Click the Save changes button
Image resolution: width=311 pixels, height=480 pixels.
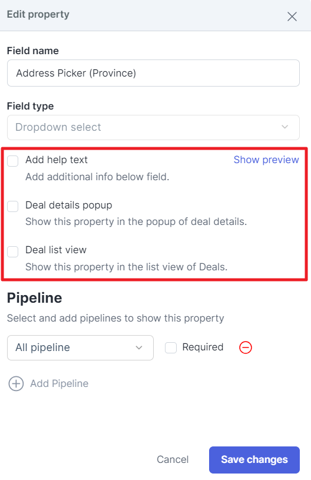[254, 459]
